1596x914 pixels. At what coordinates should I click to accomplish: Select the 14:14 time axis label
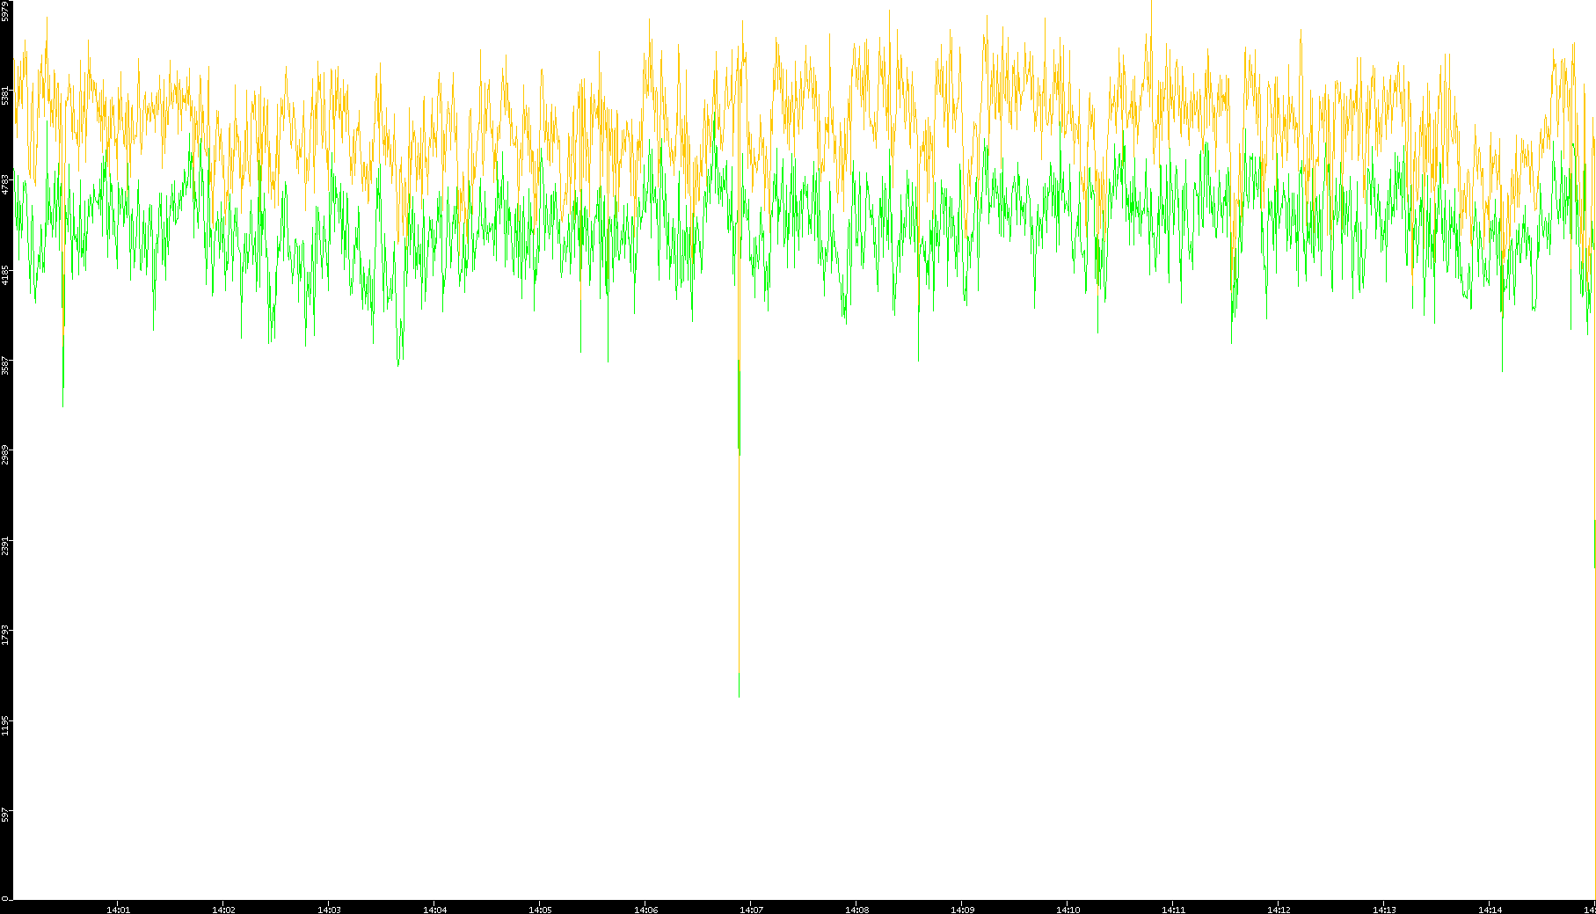[1490, 910]
